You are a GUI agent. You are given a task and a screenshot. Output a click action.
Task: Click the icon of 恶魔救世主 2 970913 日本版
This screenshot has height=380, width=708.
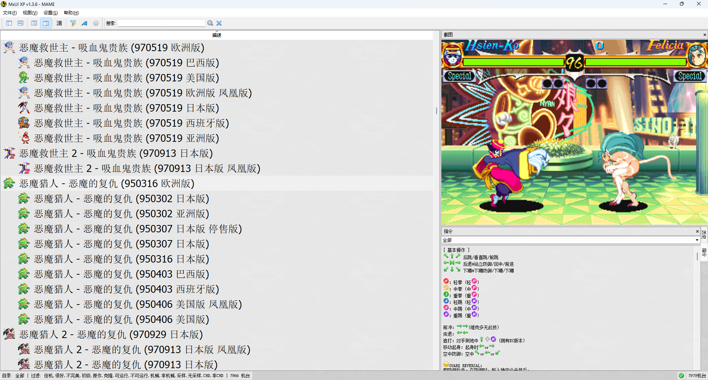click(x=9, y=153)
